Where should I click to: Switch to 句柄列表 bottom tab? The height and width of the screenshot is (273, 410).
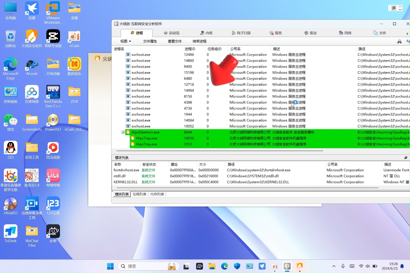139,194
